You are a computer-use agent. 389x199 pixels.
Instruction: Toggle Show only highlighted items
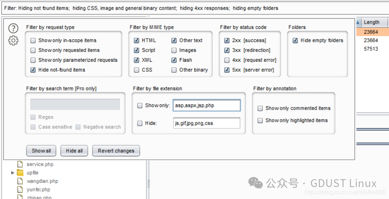(x=260, y=120)
